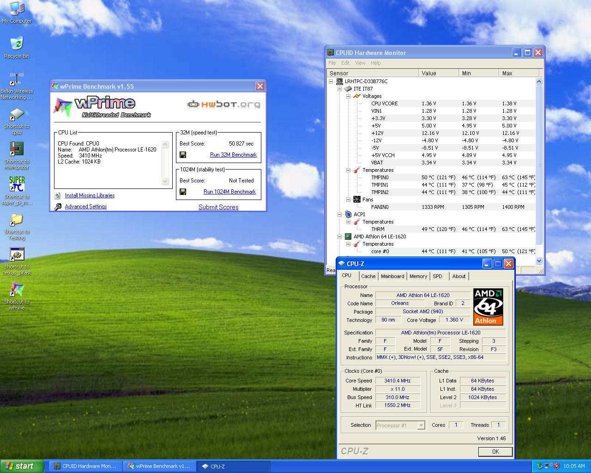Collapse the Fans tree node

point(349,200)
